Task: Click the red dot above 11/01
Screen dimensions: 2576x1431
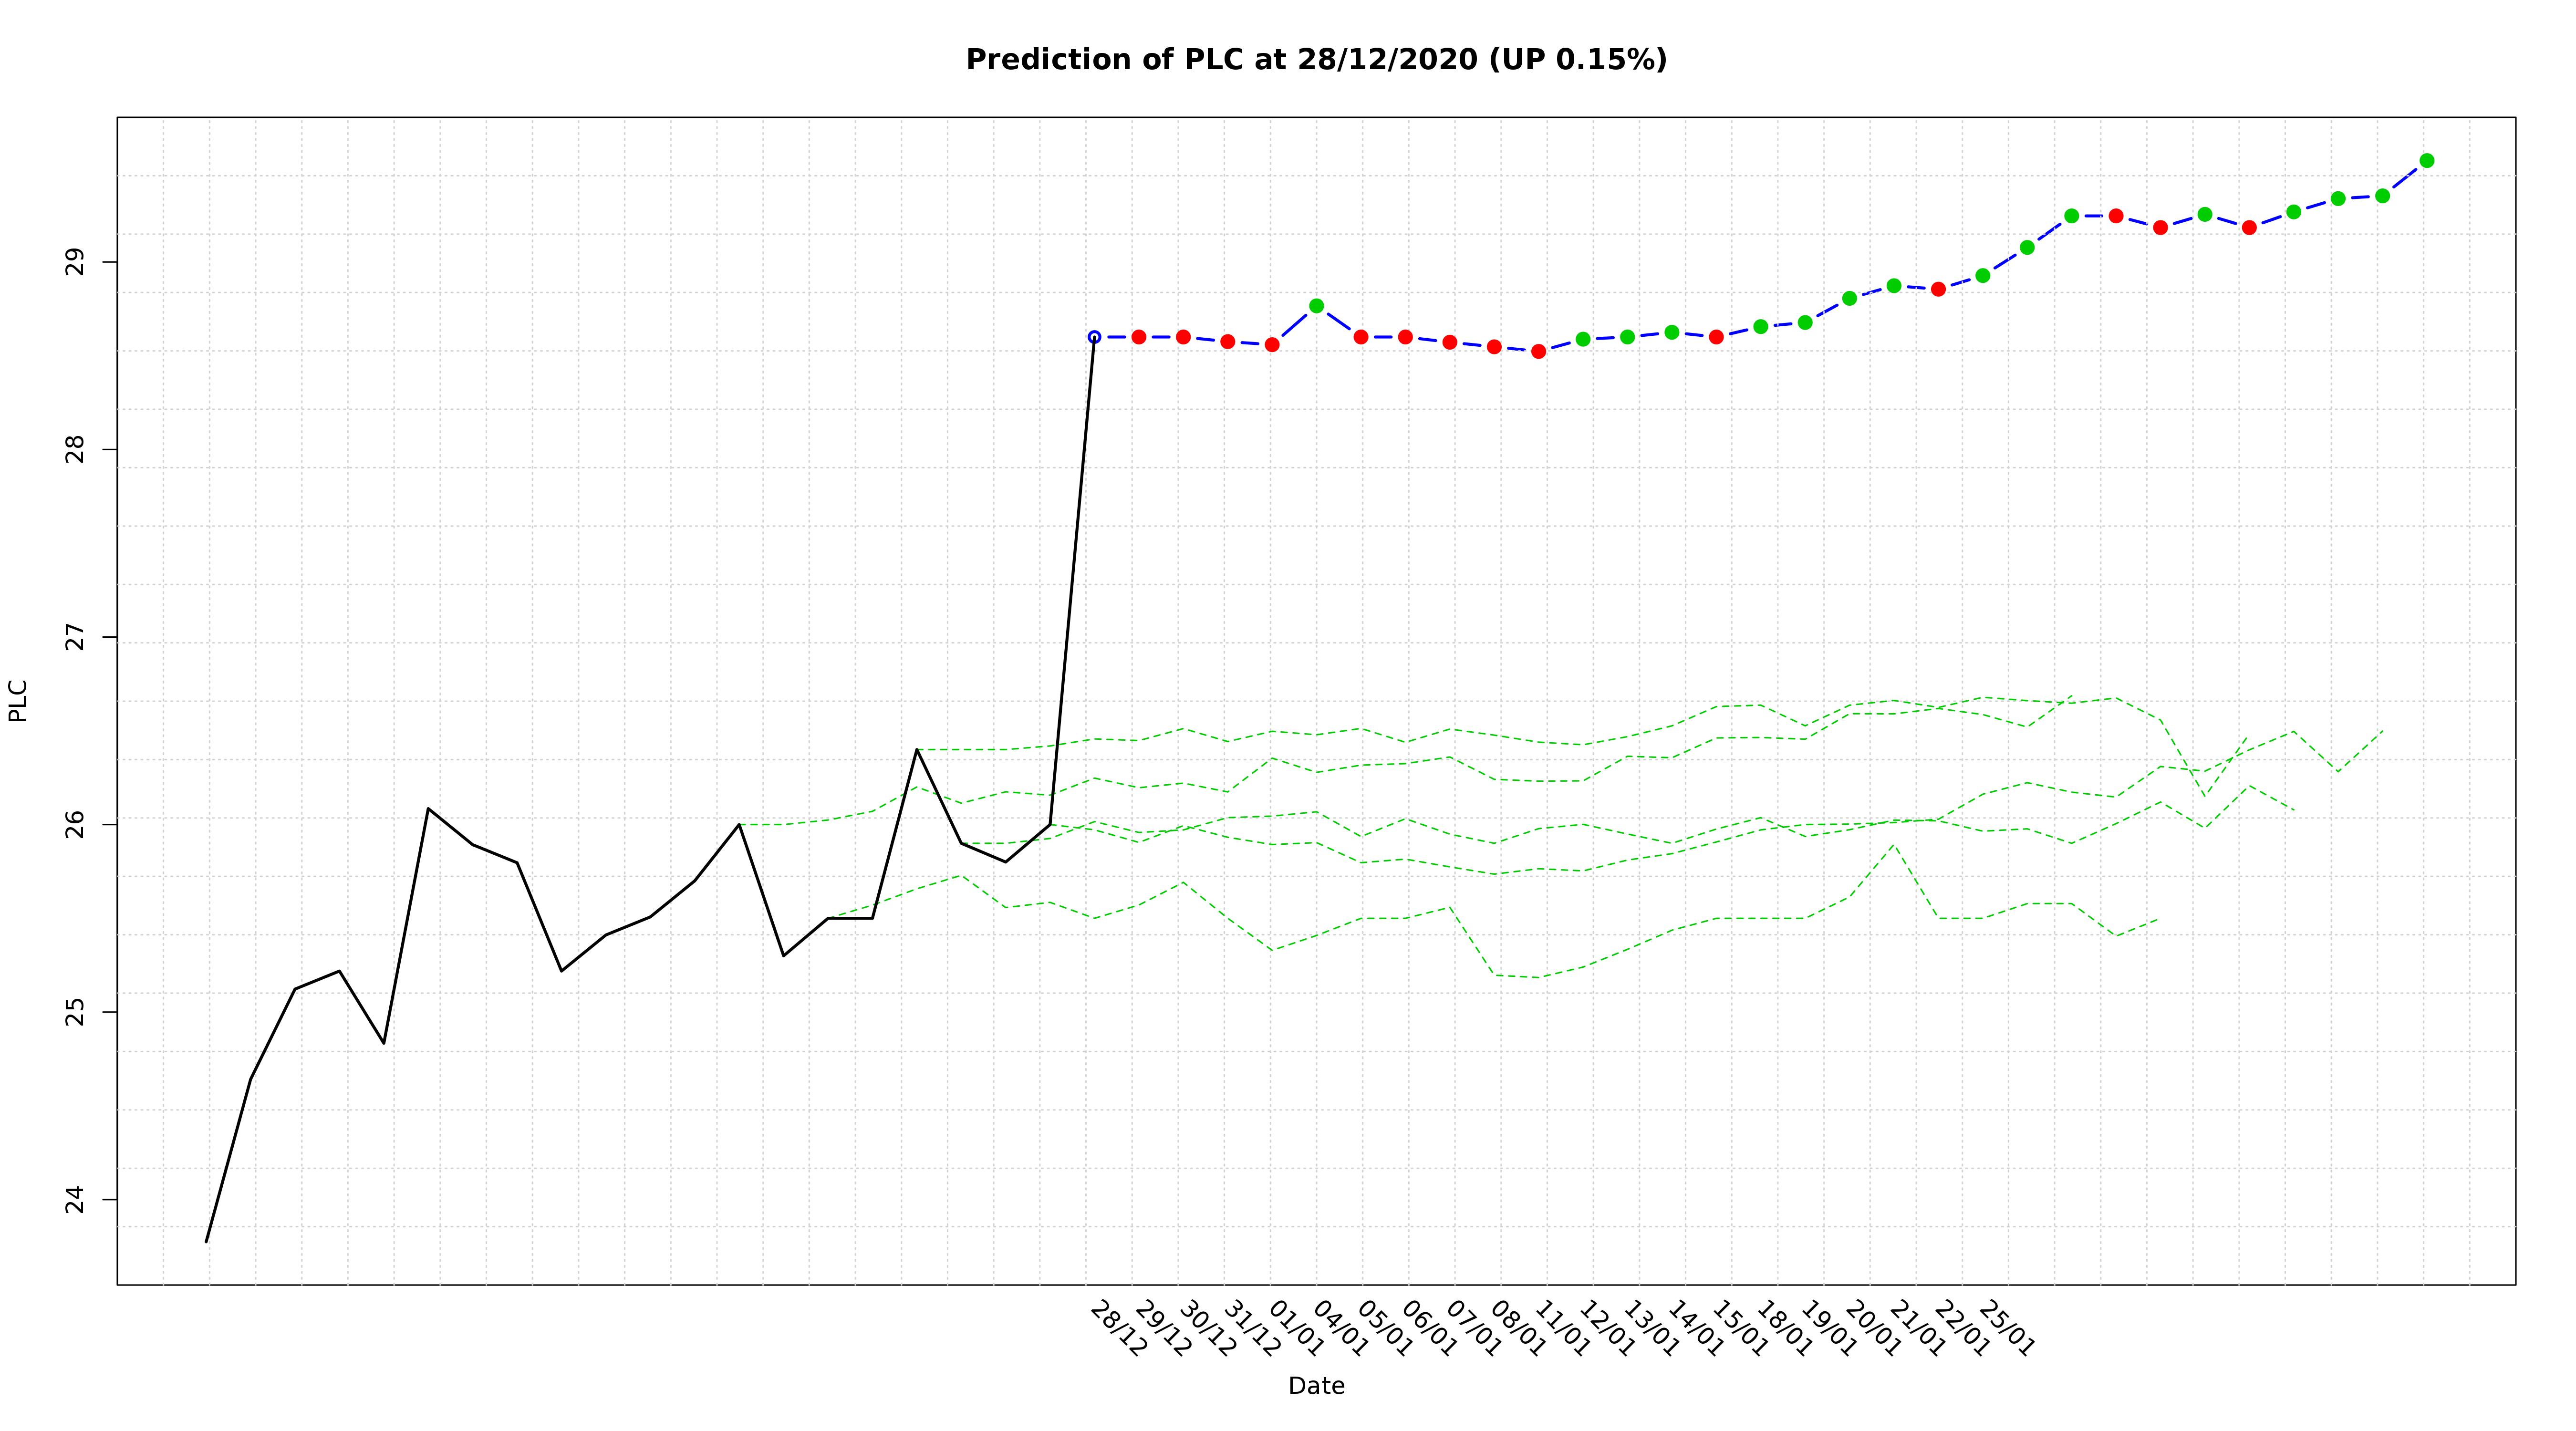Action: (x=1538, y=351)
